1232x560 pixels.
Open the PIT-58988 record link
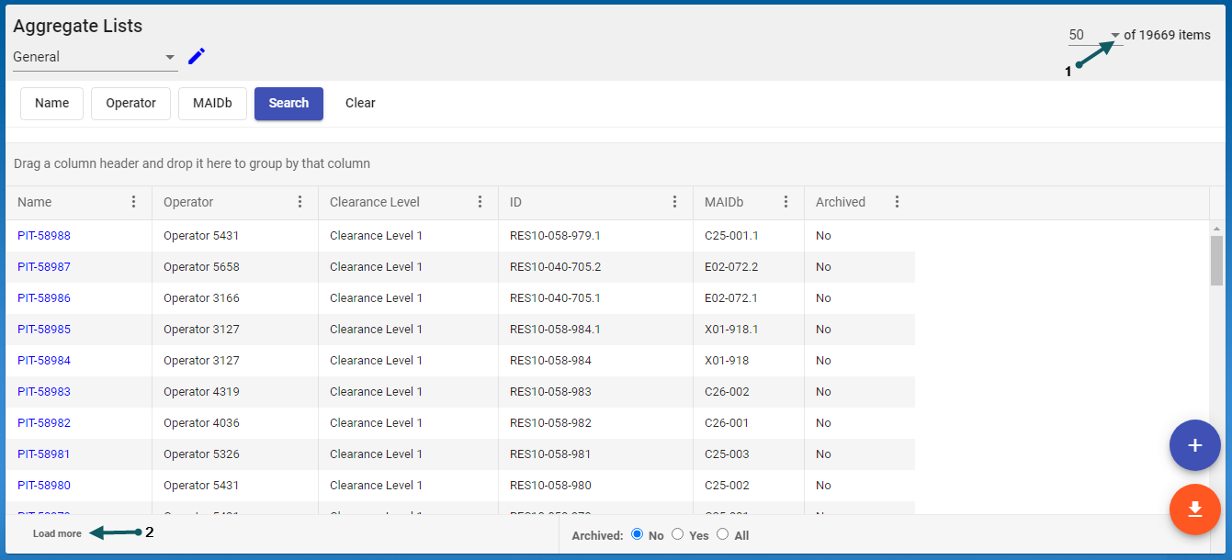pos(44,236)
